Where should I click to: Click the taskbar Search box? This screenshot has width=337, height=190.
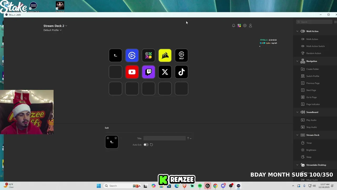click(x=122, y=186)
